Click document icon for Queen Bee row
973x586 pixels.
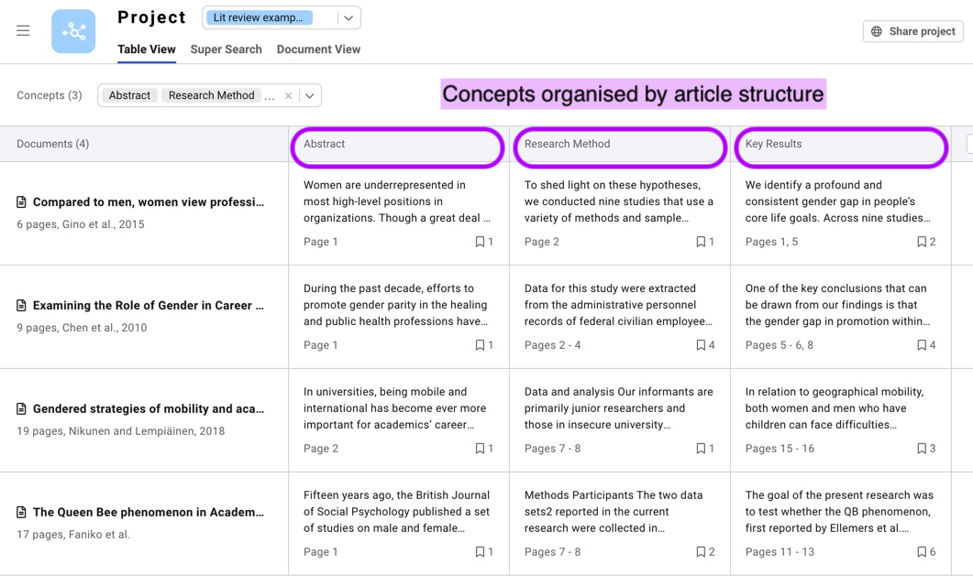[x=21, y=512]
